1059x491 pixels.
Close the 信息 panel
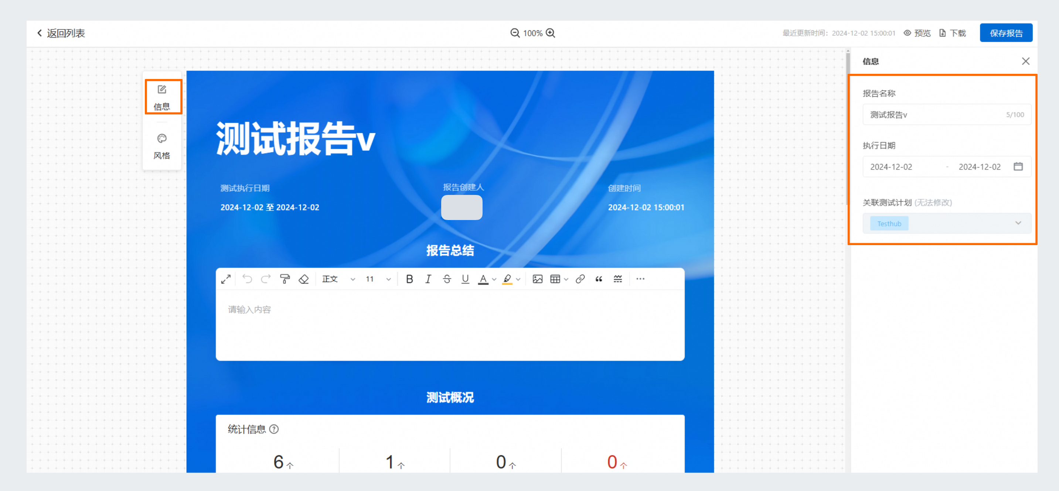pos(1026,61)
